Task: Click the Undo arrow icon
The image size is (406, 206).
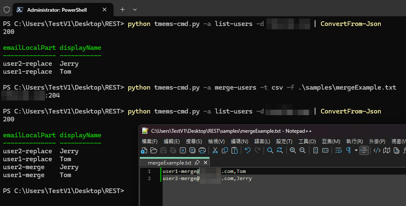Action: 248,151
